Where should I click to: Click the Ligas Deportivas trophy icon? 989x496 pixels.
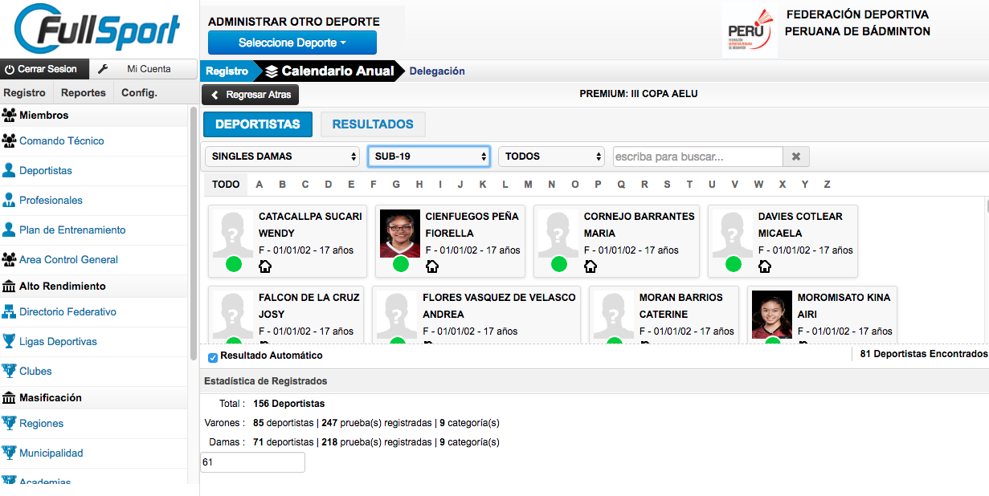coord(10,342)
